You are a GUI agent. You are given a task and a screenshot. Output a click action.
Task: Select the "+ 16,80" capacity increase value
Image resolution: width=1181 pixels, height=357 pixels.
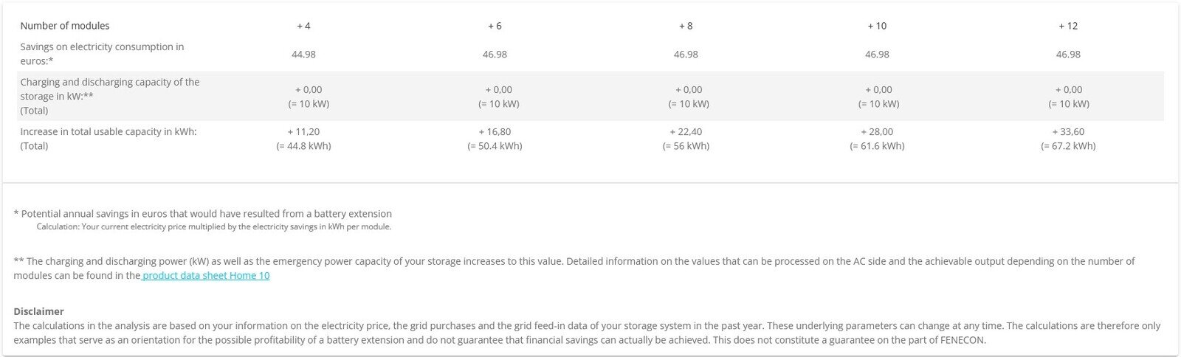[495, 132]
